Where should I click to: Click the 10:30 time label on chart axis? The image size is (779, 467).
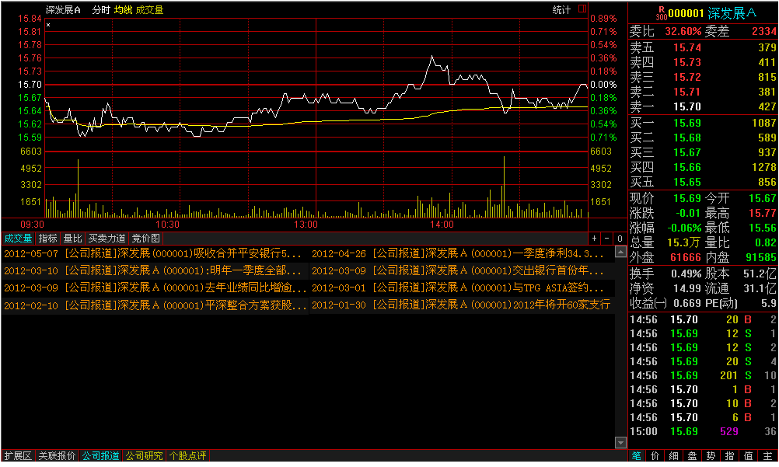coord(167,225)
